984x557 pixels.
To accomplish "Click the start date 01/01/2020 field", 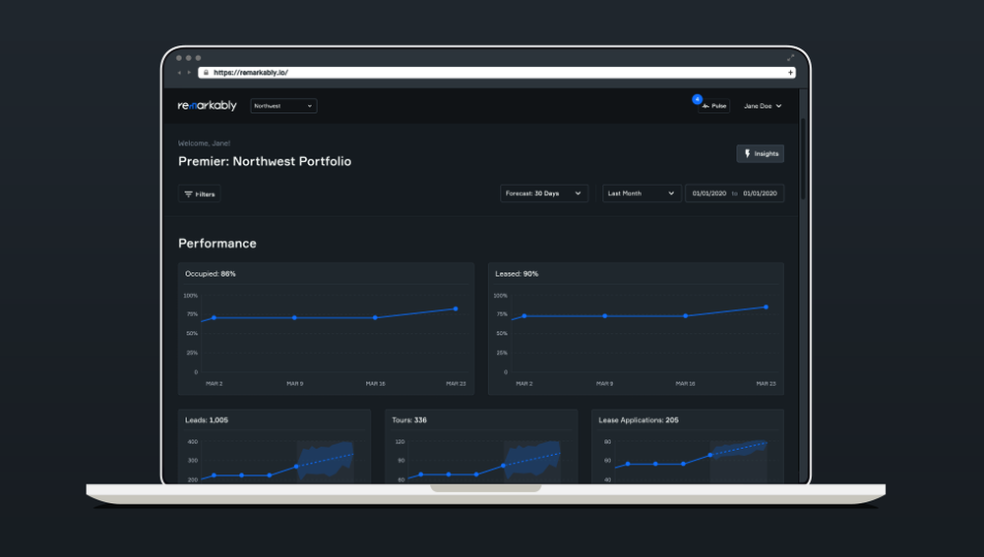I will (x=709, y=193).
